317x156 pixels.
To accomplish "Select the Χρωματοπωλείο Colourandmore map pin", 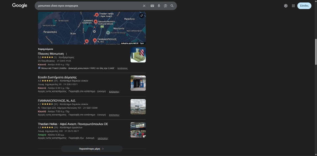I will 96,22.
